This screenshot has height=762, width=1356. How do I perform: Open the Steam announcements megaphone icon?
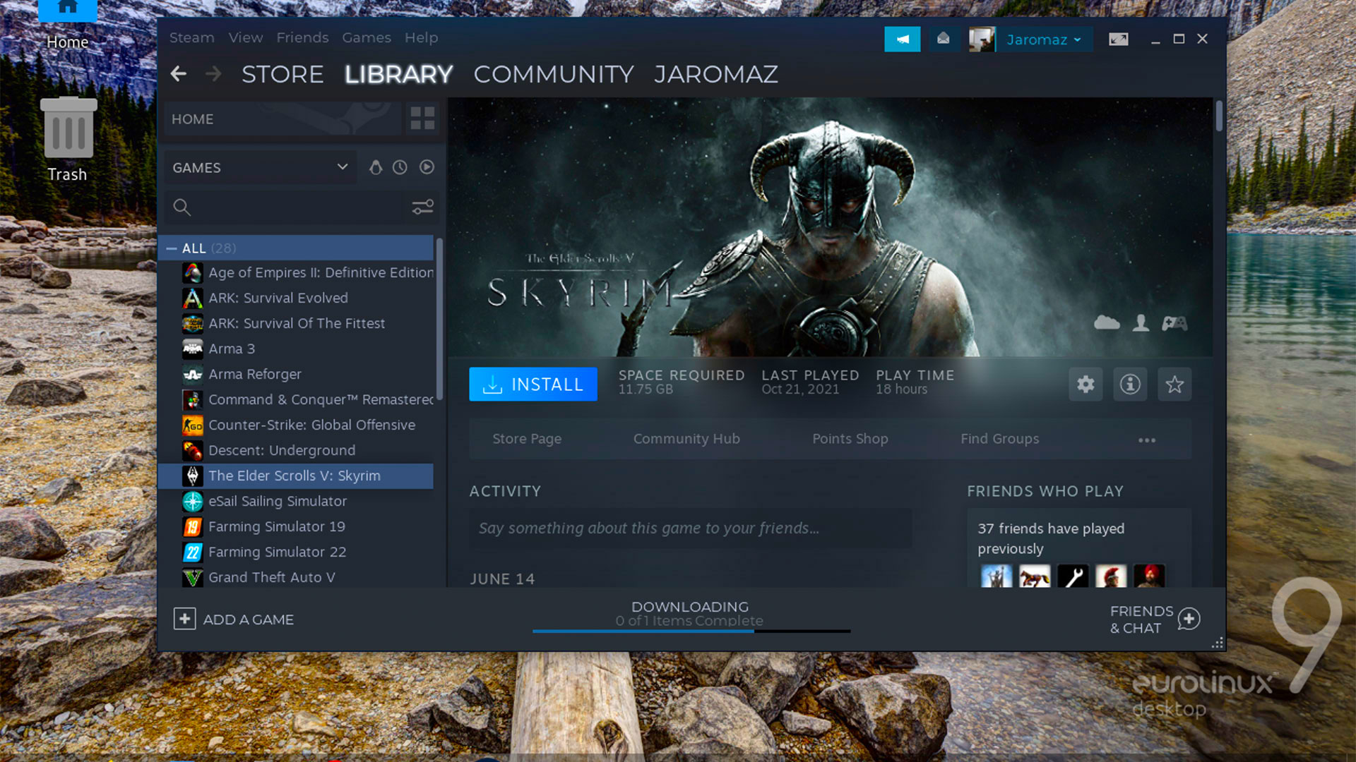(x=902, y=40)
